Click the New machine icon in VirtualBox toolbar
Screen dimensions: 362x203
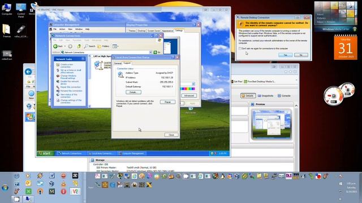point(31,95)
